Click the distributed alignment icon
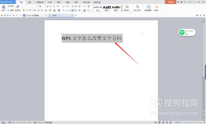Viewport: 206px width, 124px height. pos(76,10)
